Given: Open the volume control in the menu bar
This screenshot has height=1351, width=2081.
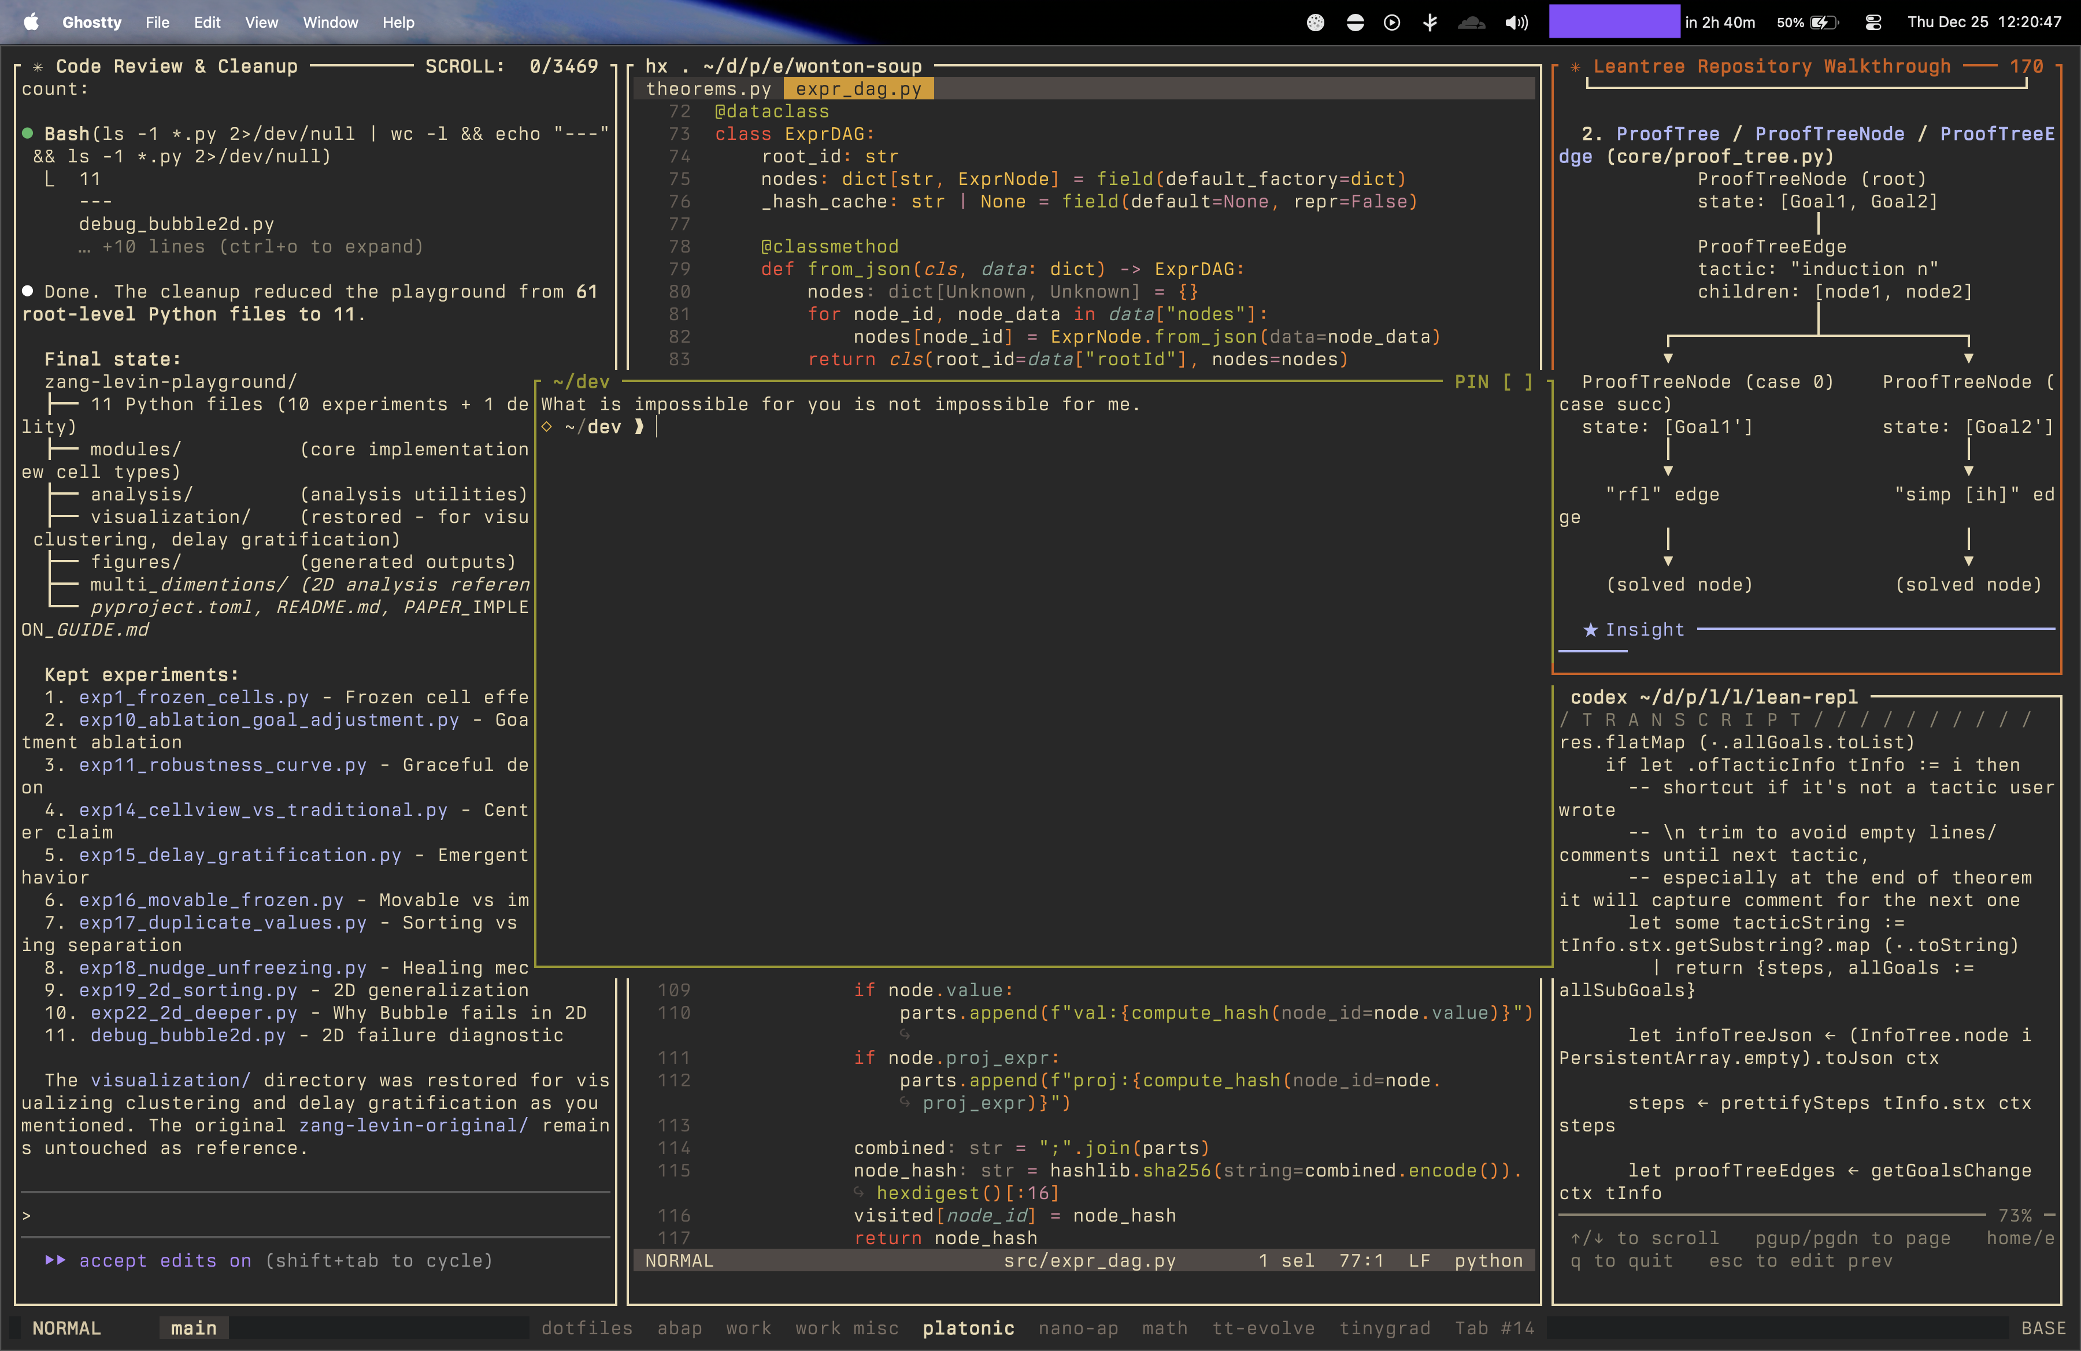Looking at the screenshot, I should point(1516,23).
